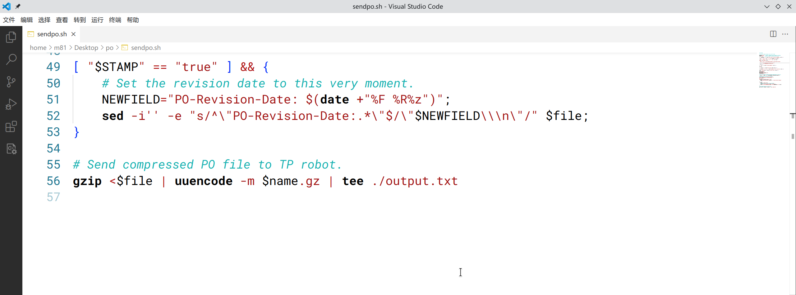Toggle the pin icon in title bar

18,7
